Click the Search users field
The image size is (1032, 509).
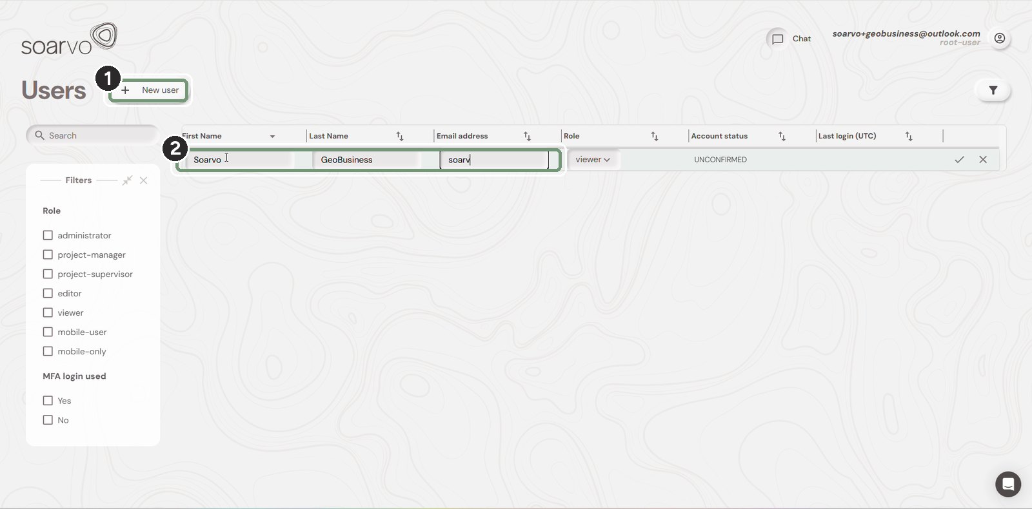[92, 135]
